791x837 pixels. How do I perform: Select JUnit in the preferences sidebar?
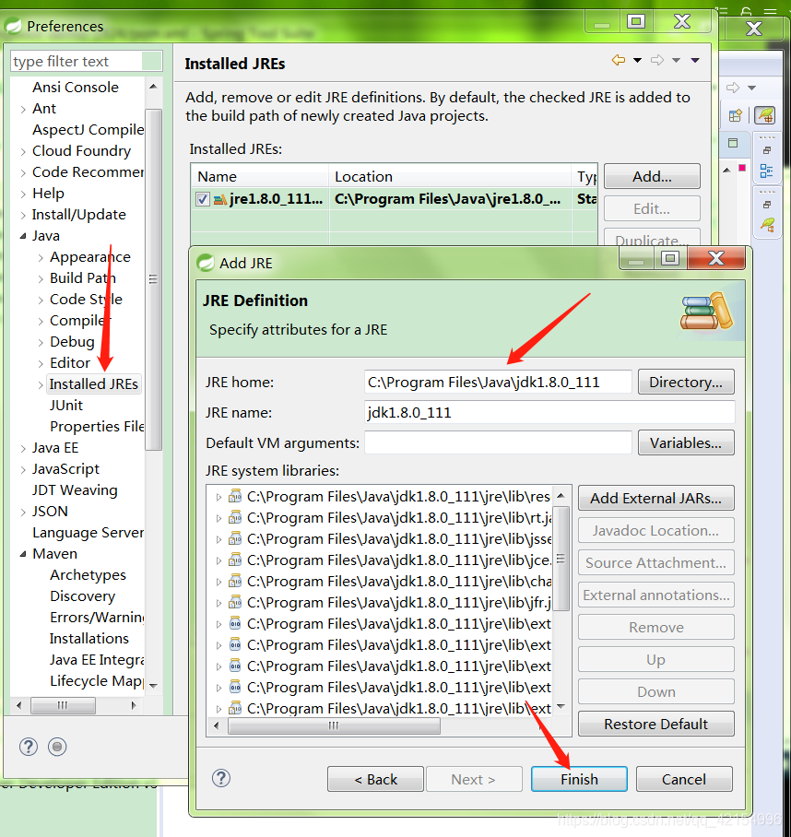pyautogui.click(x=65, y=405)
